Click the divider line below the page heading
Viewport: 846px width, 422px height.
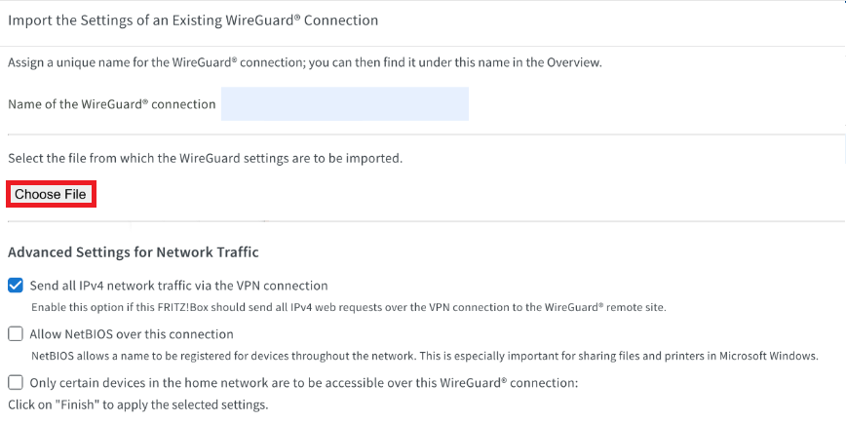(423, 44)
